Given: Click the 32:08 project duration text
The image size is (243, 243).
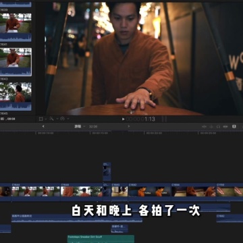Looking at the screenshot, I should (x=93, y=127).
